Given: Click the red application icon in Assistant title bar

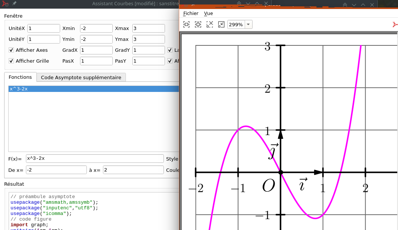Looking at the screenshot, I should click(x=5, y=4).
